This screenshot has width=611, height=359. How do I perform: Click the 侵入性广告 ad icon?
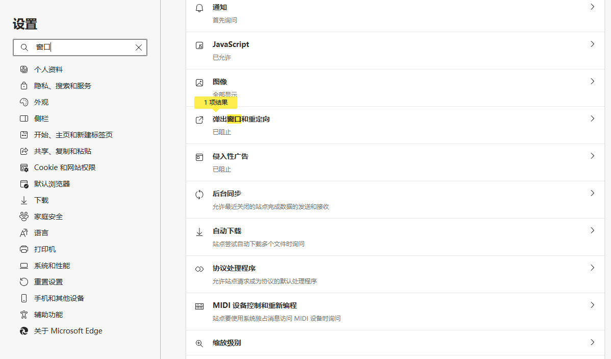[x=199, y=157]
